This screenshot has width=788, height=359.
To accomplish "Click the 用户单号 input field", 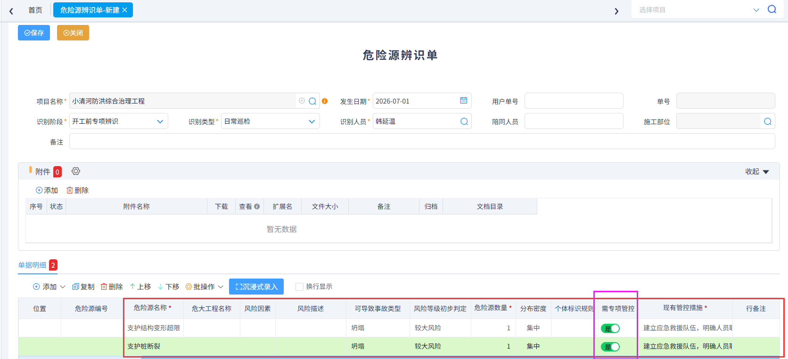I will pyautogui.click(x=574, y=101).
